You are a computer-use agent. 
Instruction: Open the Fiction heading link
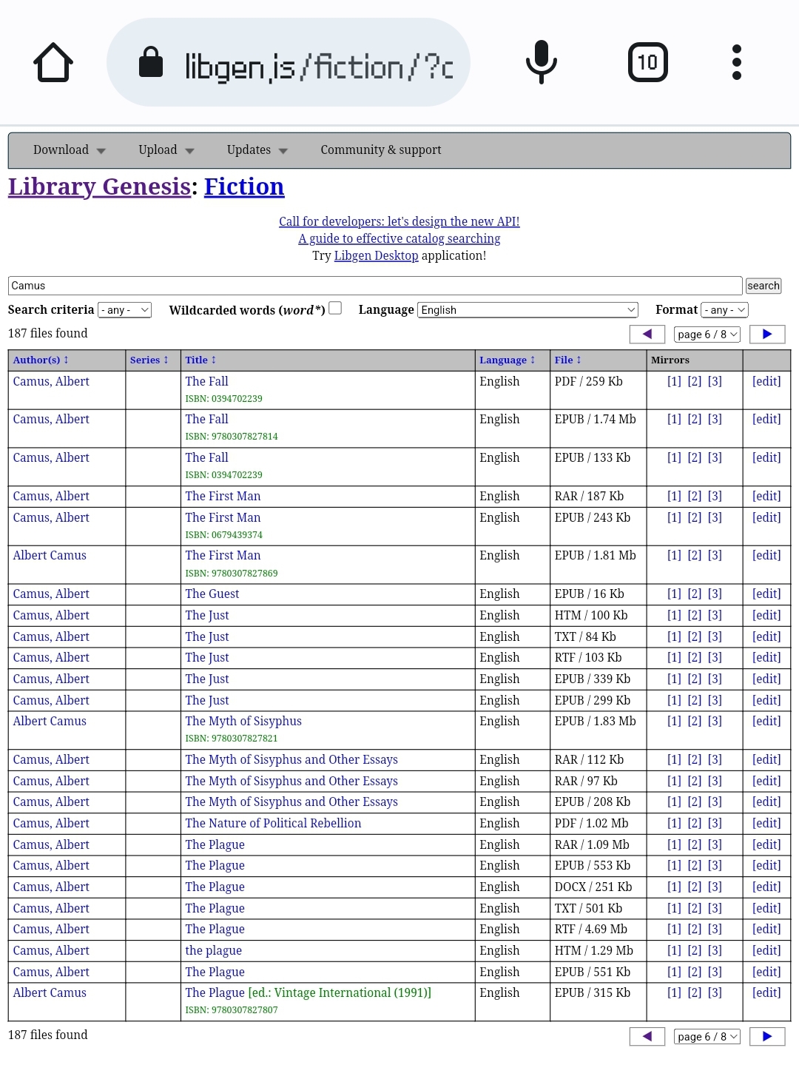(x=244, y=187)
